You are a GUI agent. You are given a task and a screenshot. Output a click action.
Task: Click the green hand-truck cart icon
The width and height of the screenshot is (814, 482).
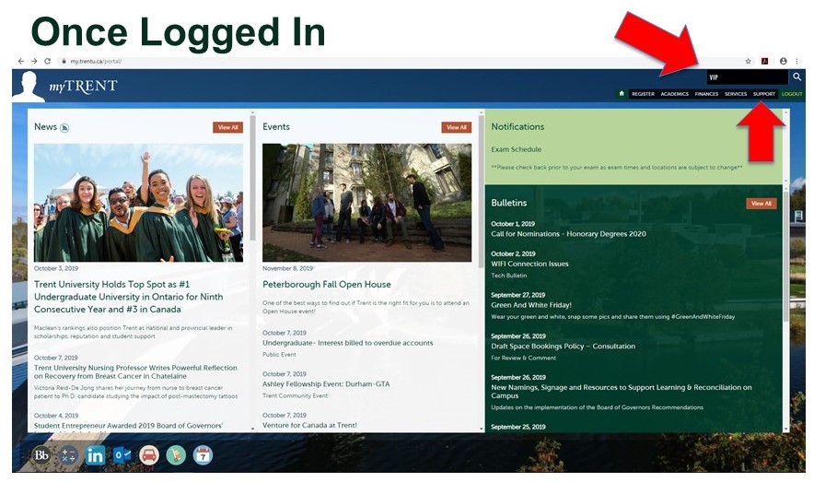(176, 455)
